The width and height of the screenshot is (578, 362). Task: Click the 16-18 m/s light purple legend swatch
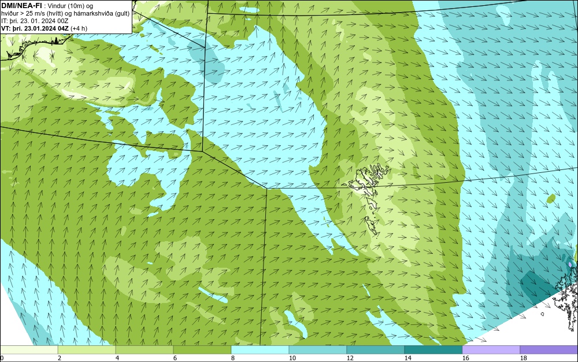tap(491, 349)
